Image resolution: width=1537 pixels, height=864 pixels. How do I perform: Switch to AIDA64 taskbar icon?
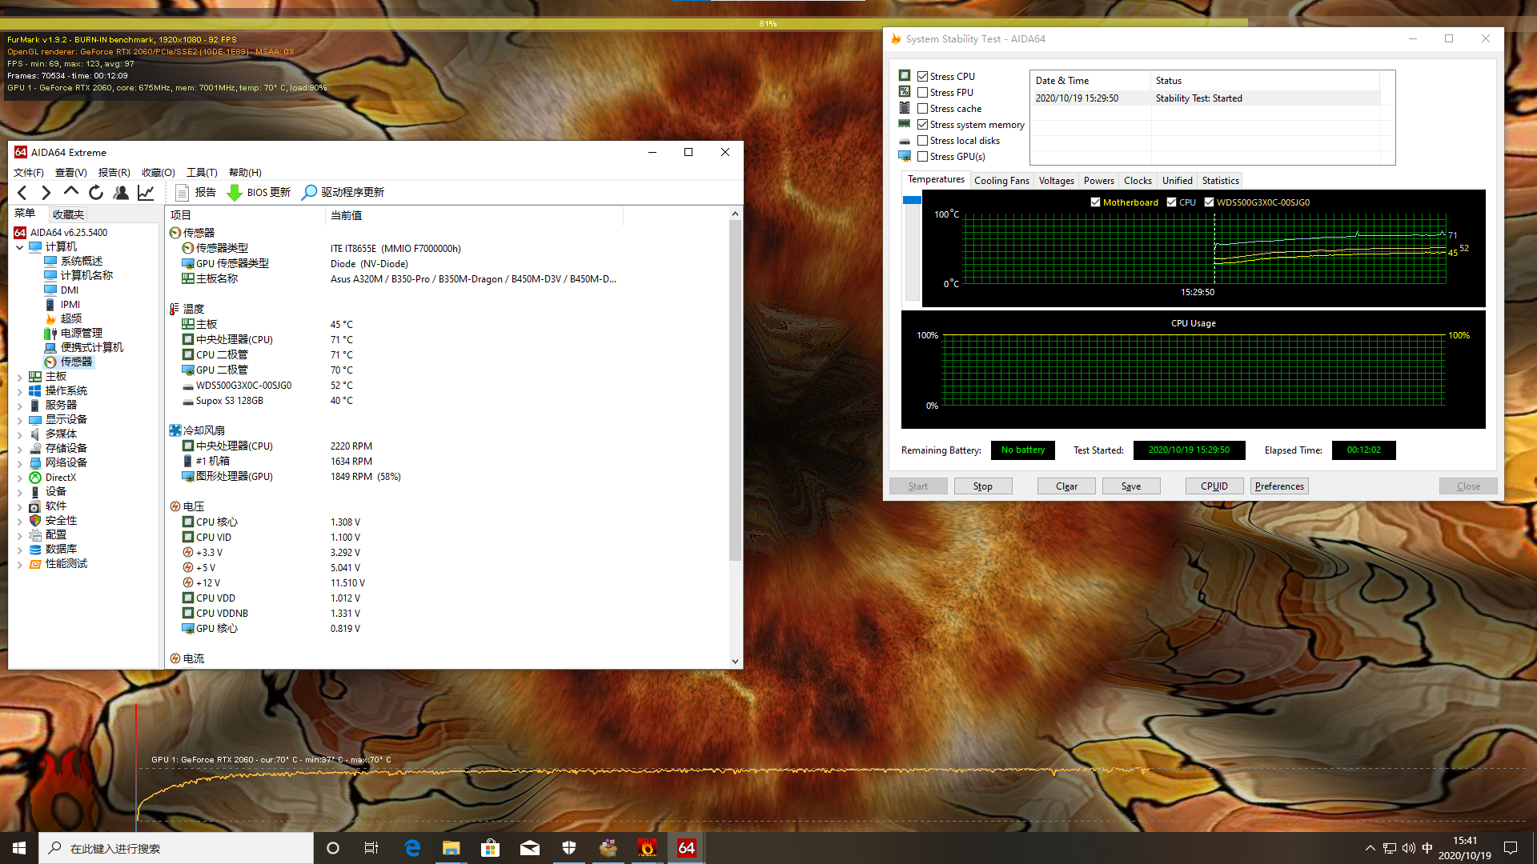click(686, 848)
